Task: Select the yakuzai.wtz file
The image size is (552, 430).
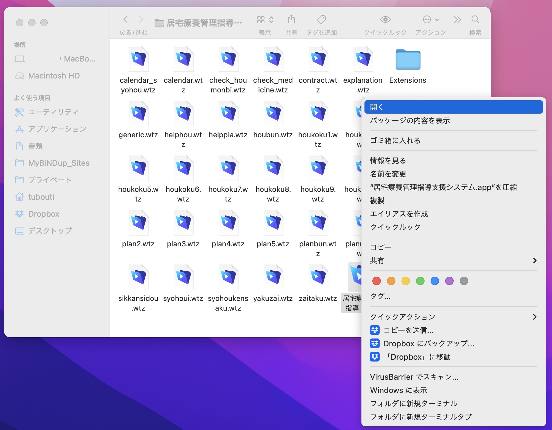Action: [x=273, y=277]
